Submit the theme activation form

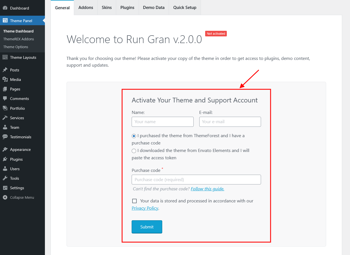[x=147, y=227]
